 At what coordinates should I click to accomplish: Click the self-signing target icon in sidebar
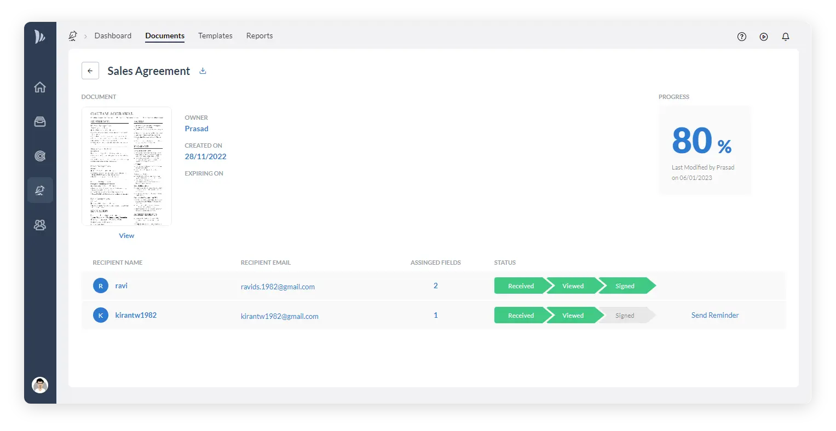39,156
